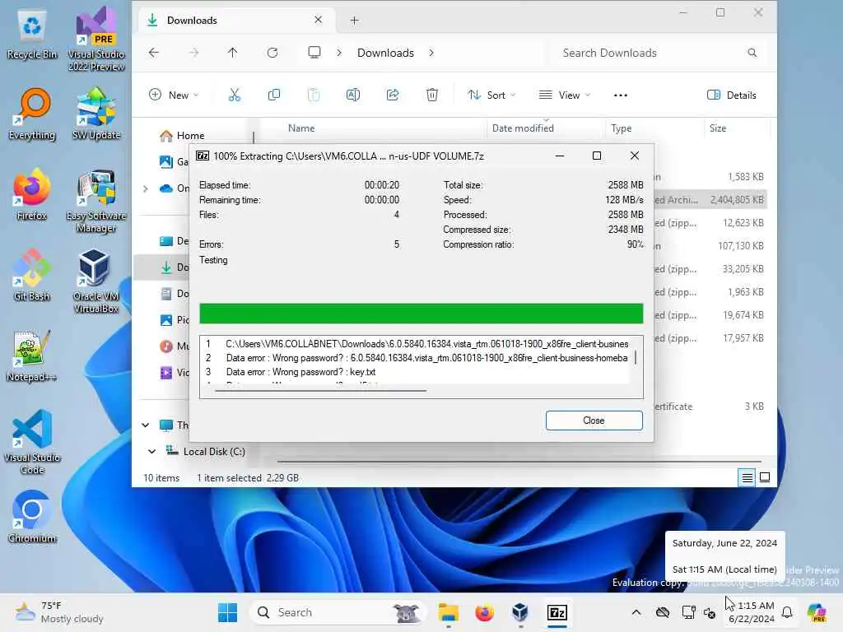Click the Paste icon in Explorer toolbar
This screenshot has width=843, height=632.
[x=314, y=95]
